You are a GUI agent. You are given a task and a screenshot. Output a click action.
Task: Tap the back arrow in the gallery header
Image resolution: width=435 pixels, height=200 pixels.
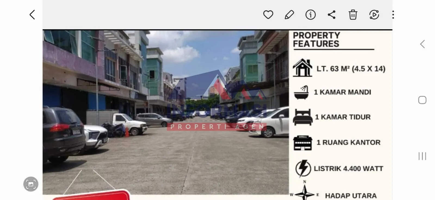[32, 15]
